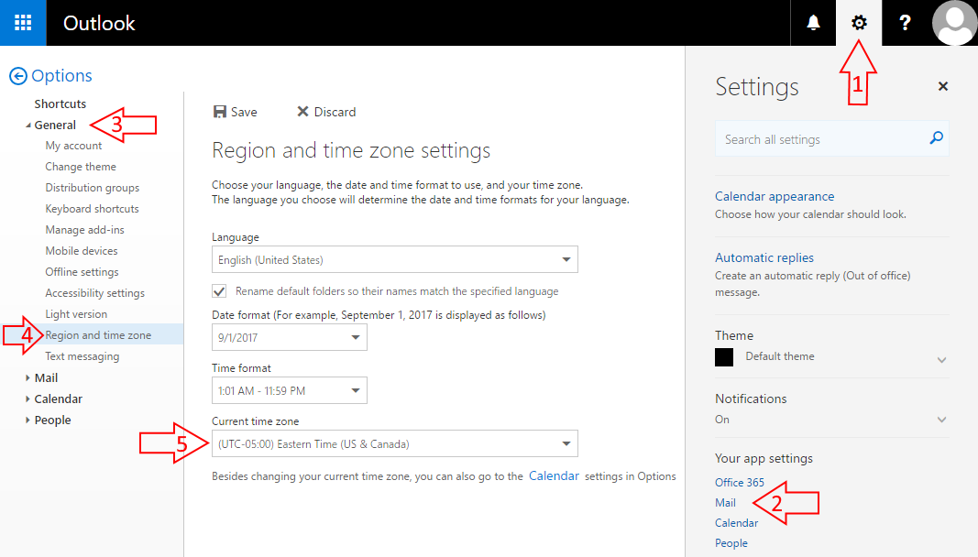
Task: Click the Default theme black swatch
Action: (x=724, y=357)
